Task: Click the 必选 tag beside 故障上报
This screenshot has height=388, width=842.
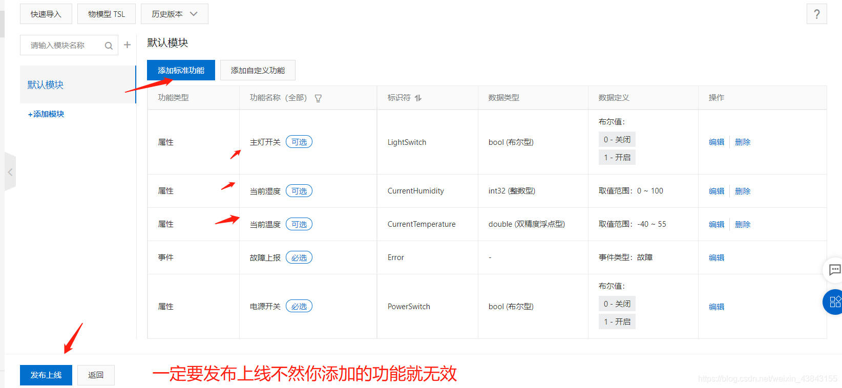Action: tap(299, 257)
